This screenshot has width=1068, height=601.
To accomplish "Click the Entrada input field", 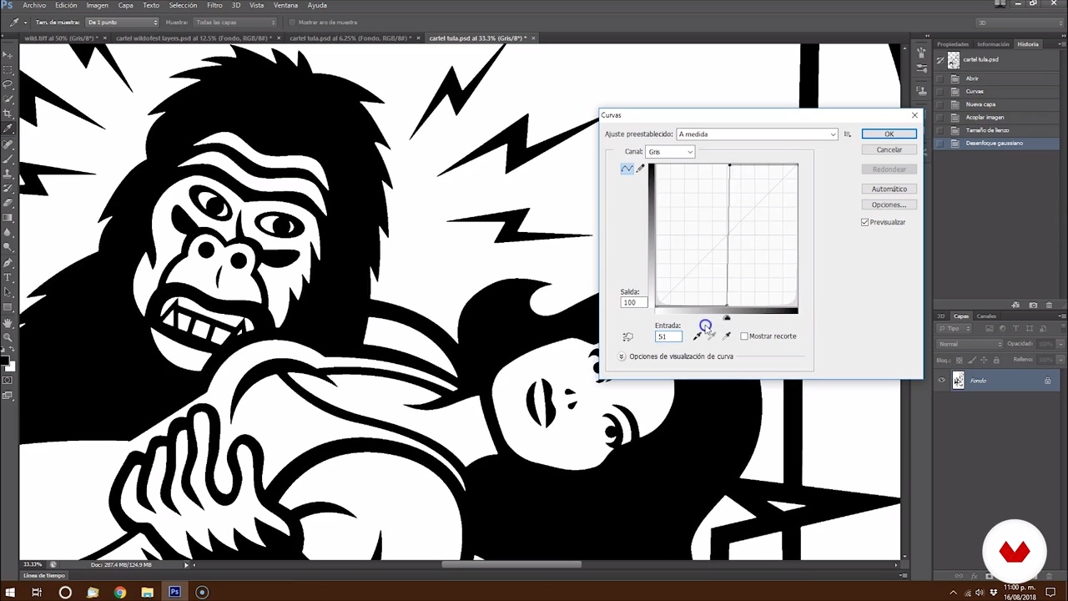I will 668,336.
